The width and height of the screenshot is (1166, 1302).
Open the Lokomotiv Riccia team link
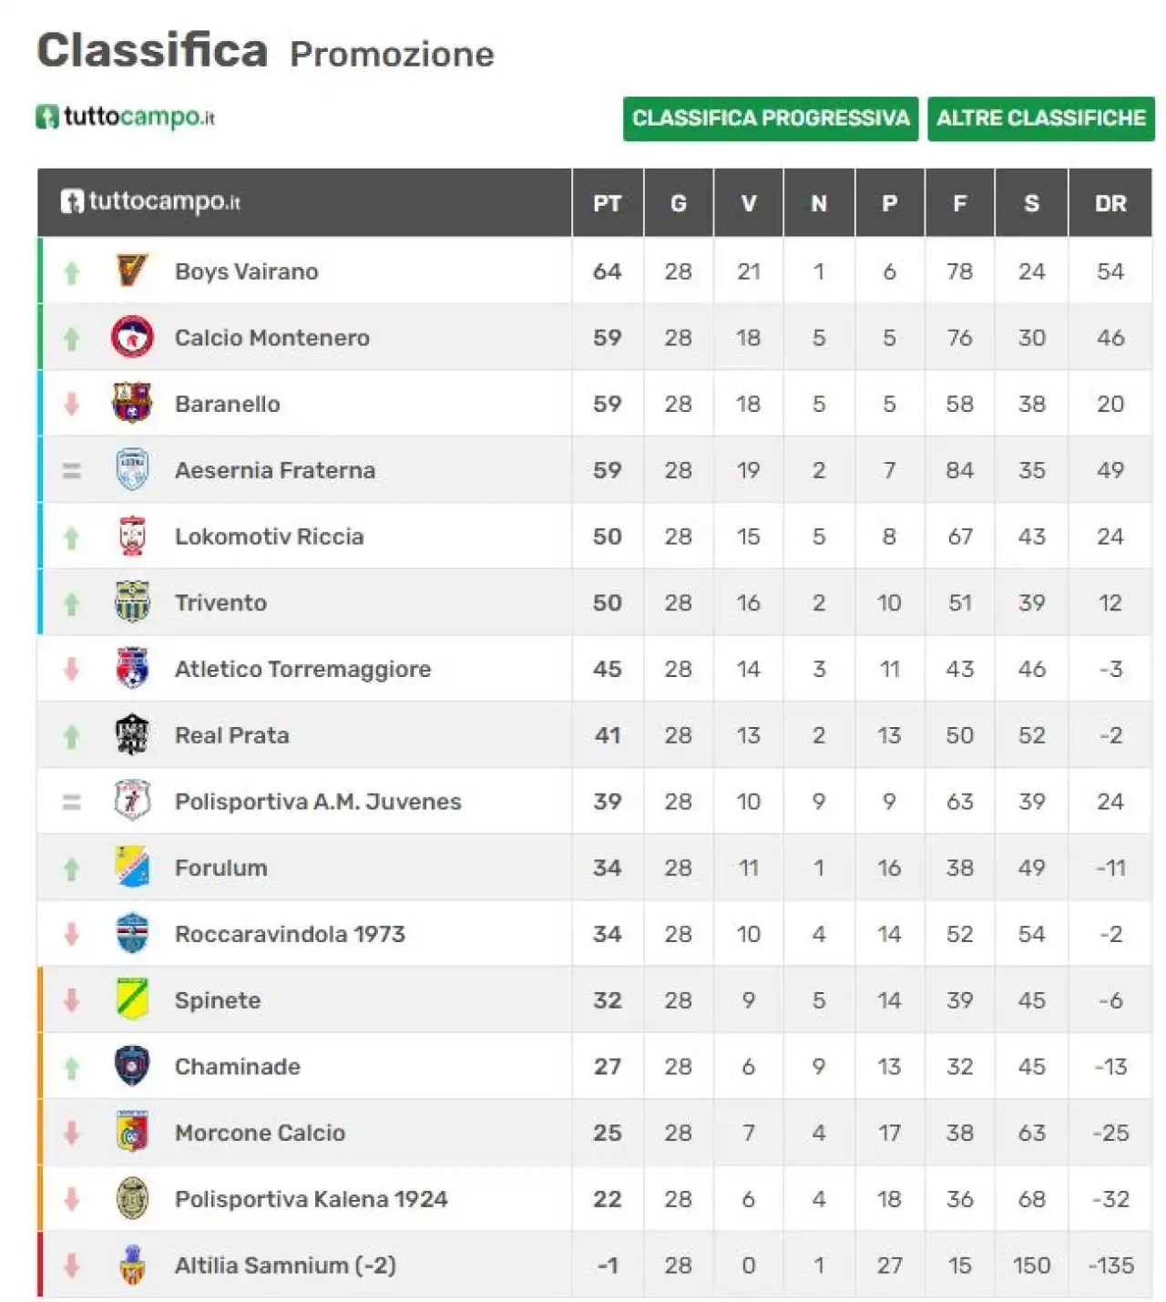tap(269, 537)
